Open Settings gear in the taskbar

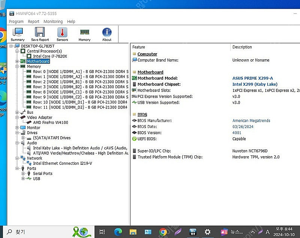207,232
